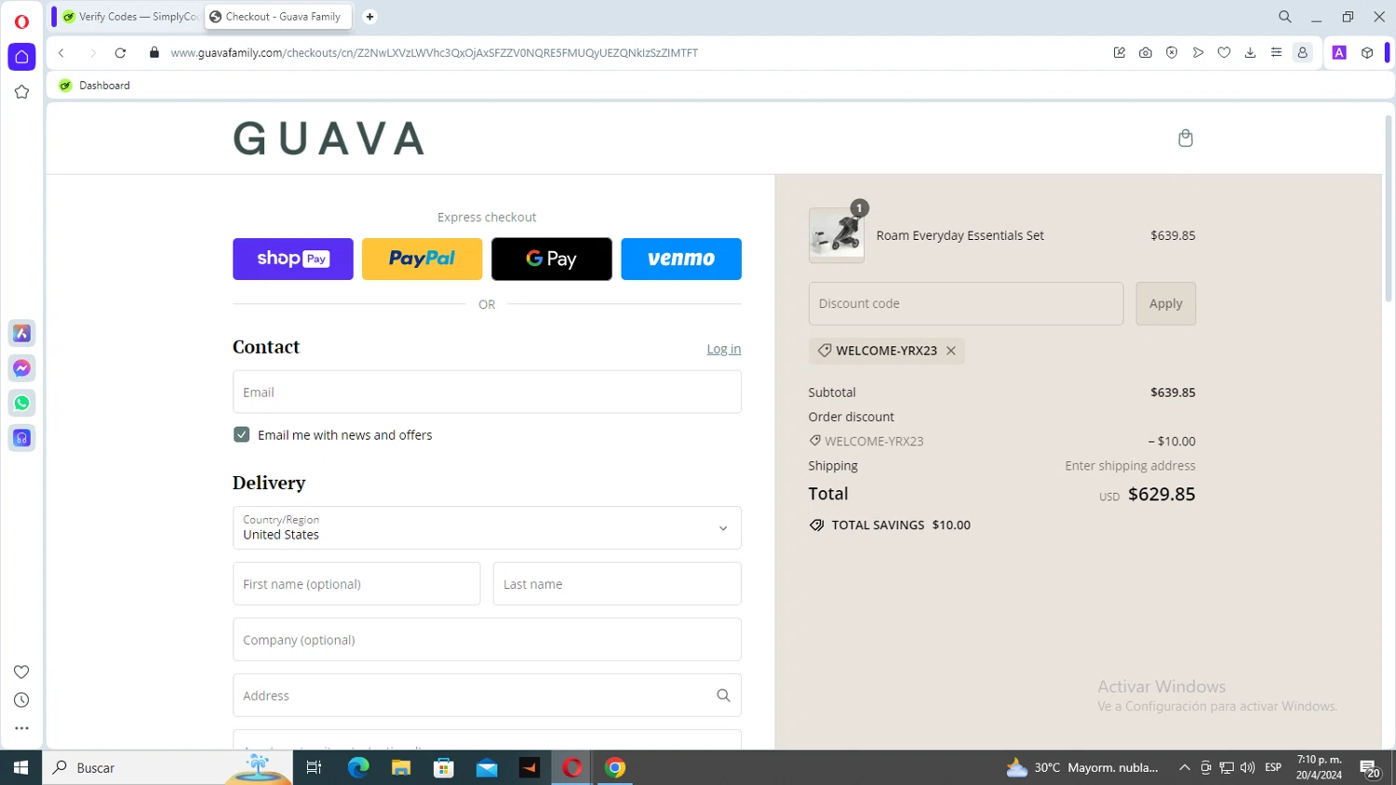Open the snapshot camera tool
Viewport: 1396px width, 785px height.
coord(1146,53)
